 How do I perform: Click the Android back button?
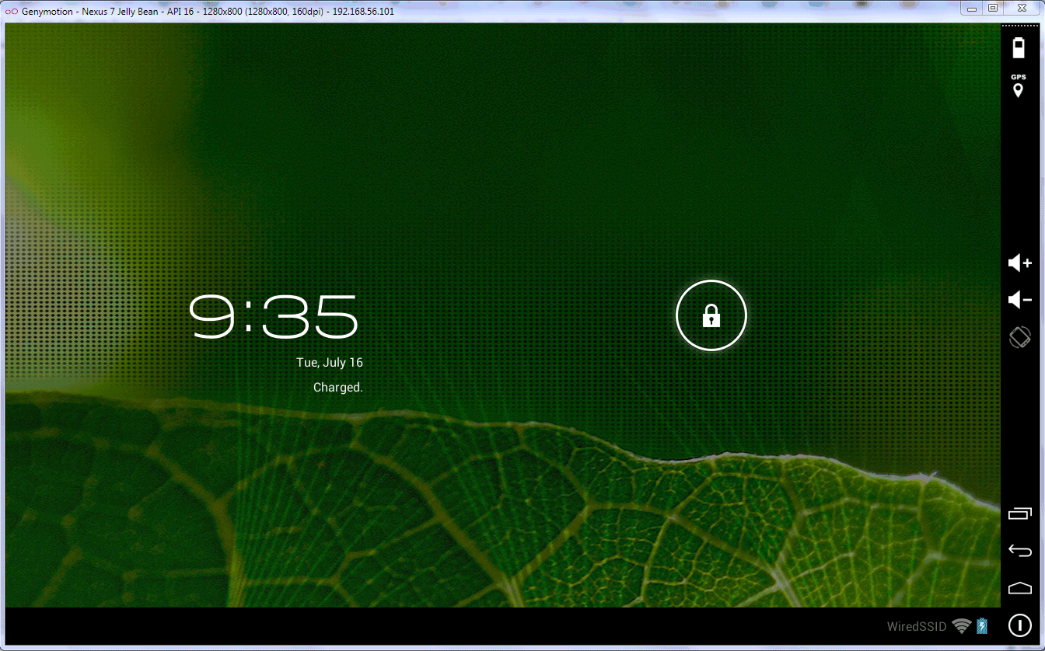coord(1019,550)
